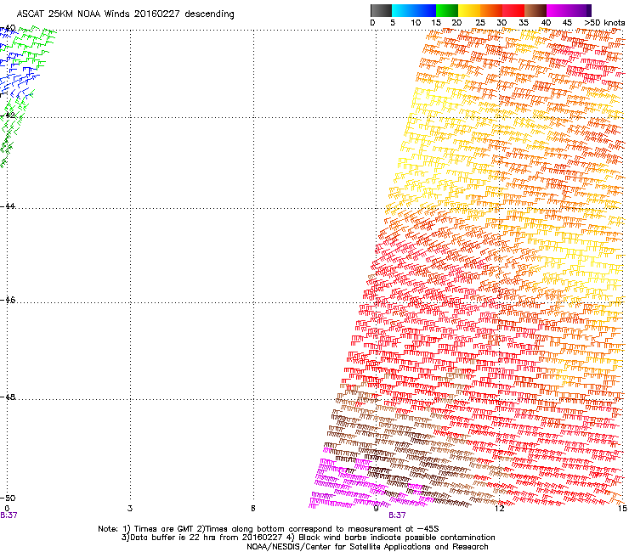The height and width of the screenshot is (552, 629).
Task: Click the NOAA/NESDIS Center credit line
Action: [x=367, y=547]
